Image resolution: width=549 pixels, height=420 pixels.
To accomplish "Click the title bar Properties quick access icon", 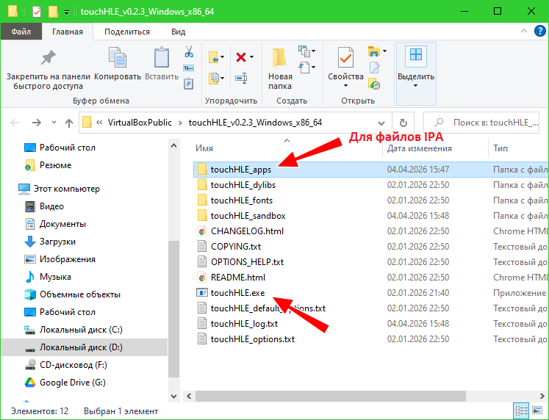I will click(x=37, y=12).
